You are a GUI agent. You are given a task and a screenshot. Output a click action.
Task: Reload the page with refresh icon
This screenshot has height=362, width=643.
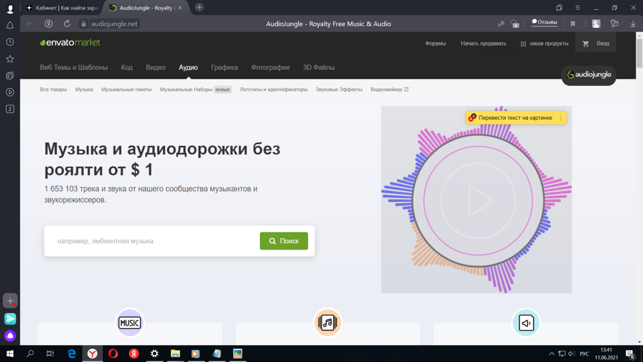[x=67, y=24]
